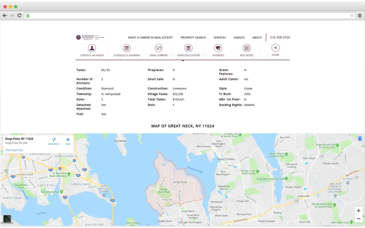The width and height of the screenshot is (365, 228).
Task: Click the Email a Friend envelope icon
Action: pyautogui.click(x=158, y=48)
